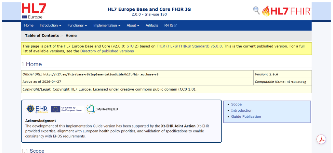Expand the Implementation dropdown menu
333x153 pixels.
pos(107,25)
